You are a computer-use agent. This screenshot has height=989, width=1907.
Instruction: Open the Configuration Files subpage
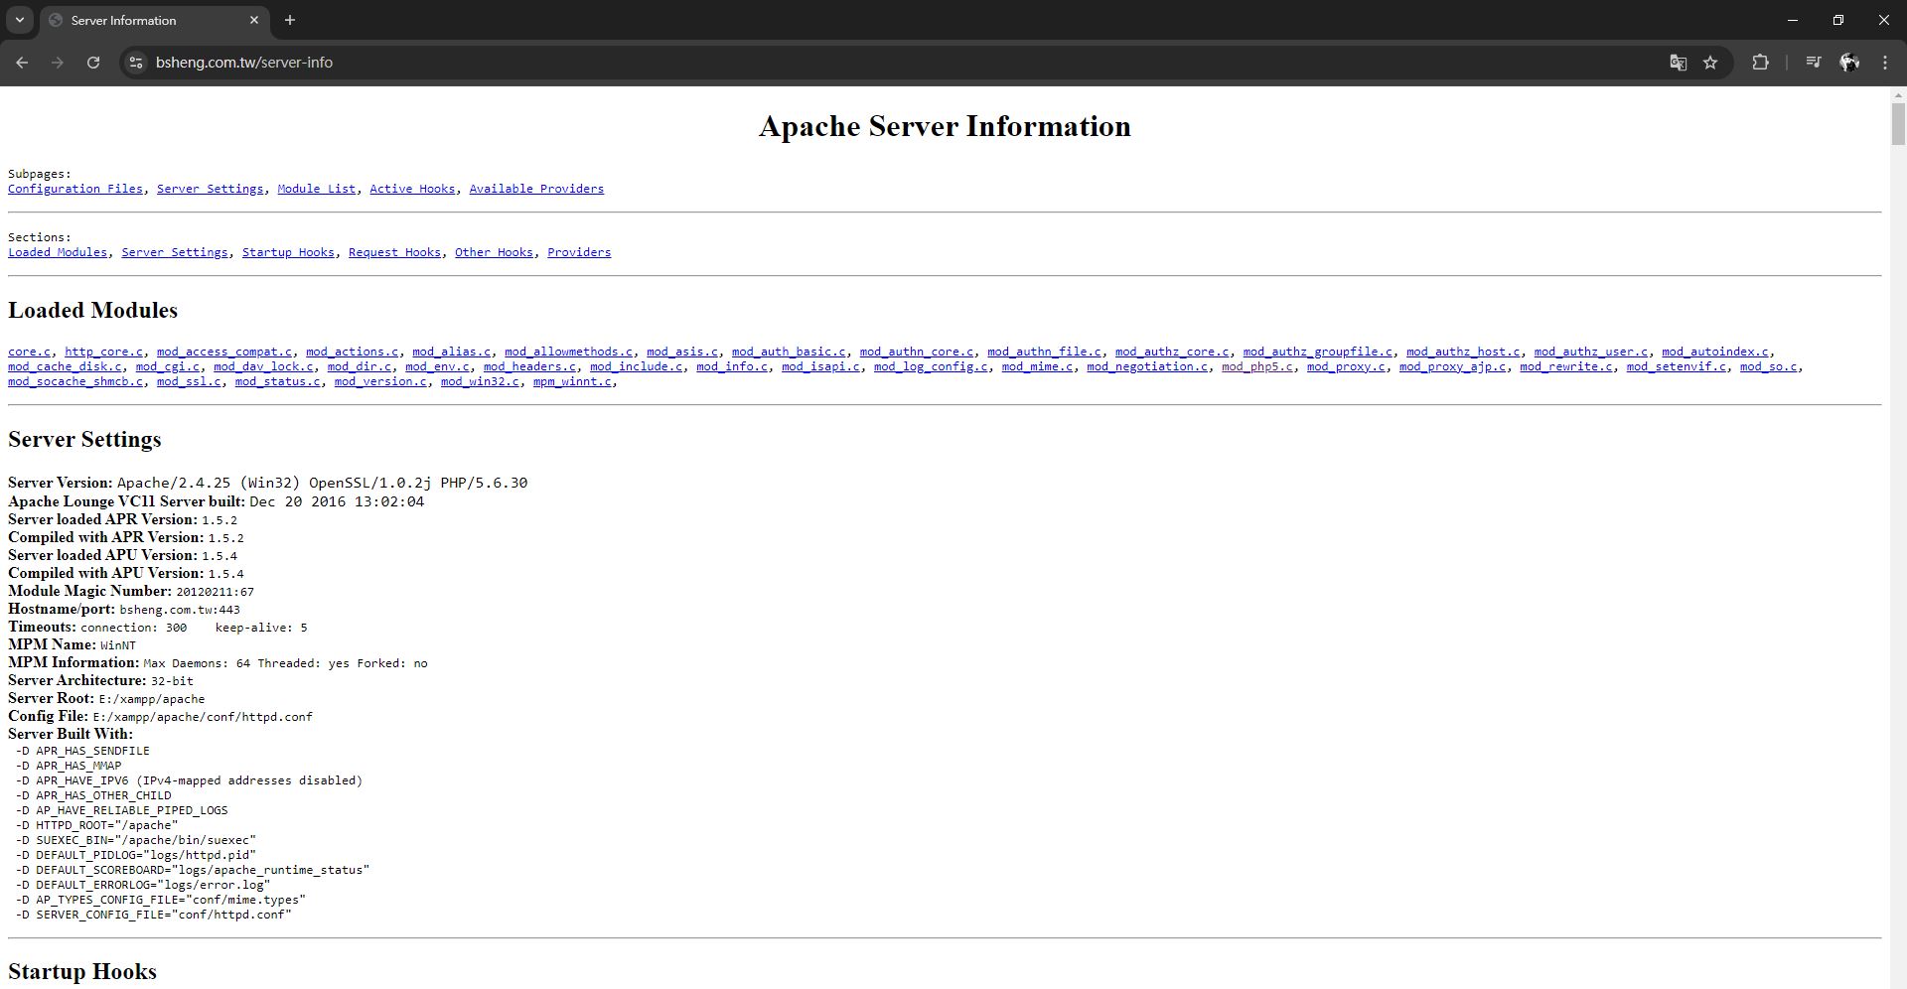75,189
